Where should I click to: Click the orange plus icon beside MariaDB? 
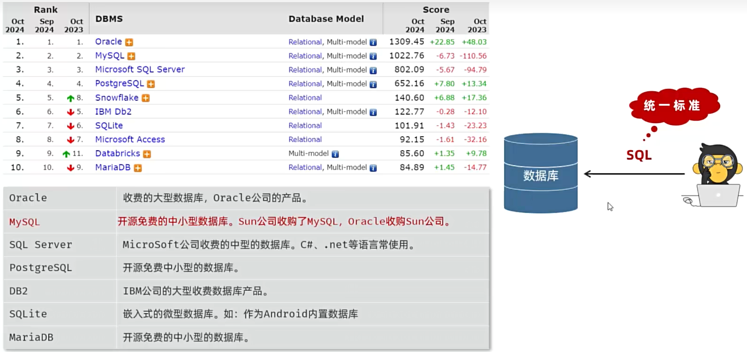138,168
